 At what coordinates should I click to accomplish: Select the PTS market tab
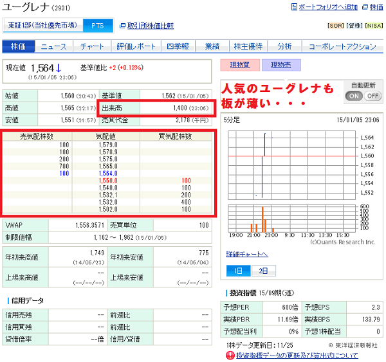click(98, 26)
